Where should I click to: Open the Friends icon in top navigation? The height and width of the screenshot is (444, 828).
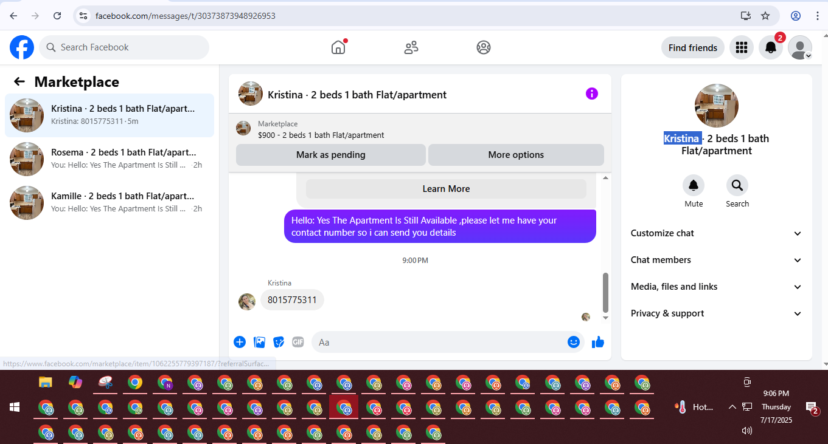411,47
